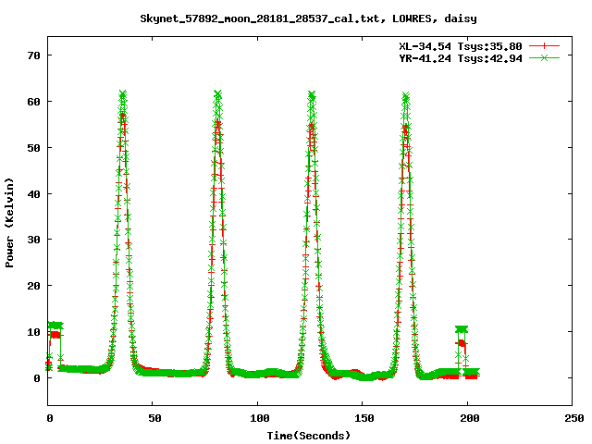Click y-axis tick label 40
Image resolution: width=592 pixels, height=444 pixels.
[33, 194]
